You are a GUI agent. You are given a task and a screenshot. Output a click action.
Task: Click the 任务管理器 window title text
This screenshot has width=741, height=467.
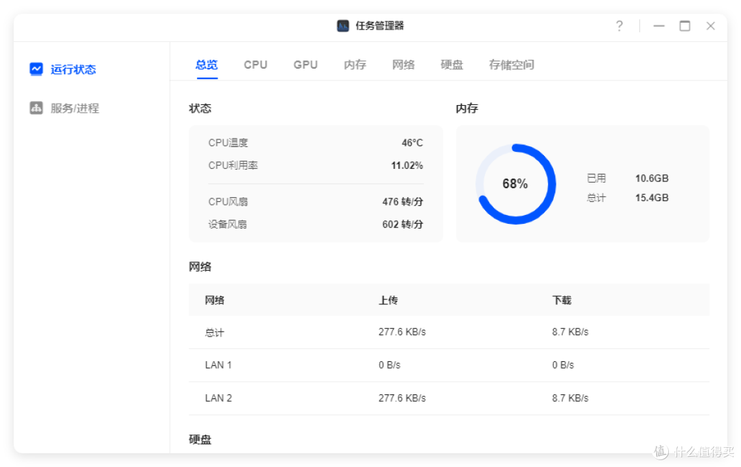[379, 25]
